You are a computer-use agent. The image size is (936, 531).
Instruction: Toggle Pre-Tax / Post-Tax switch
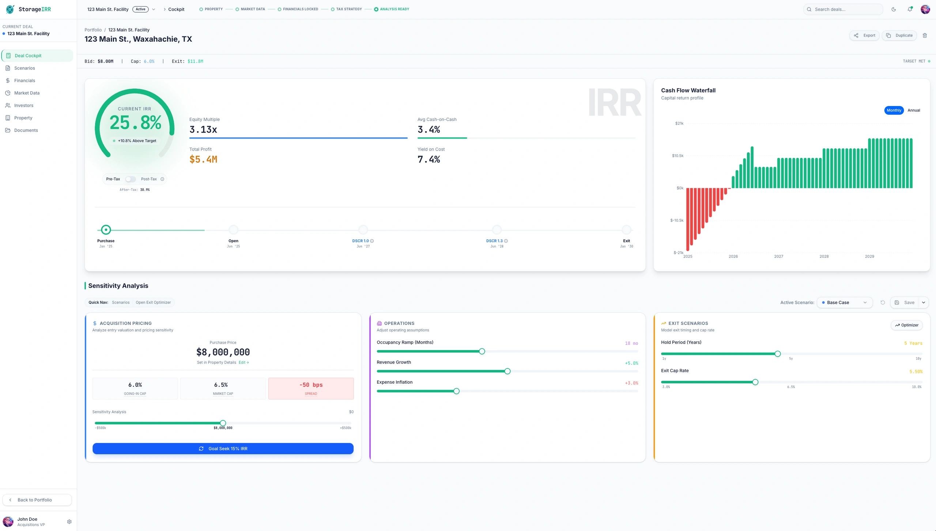tap(130, 179)
